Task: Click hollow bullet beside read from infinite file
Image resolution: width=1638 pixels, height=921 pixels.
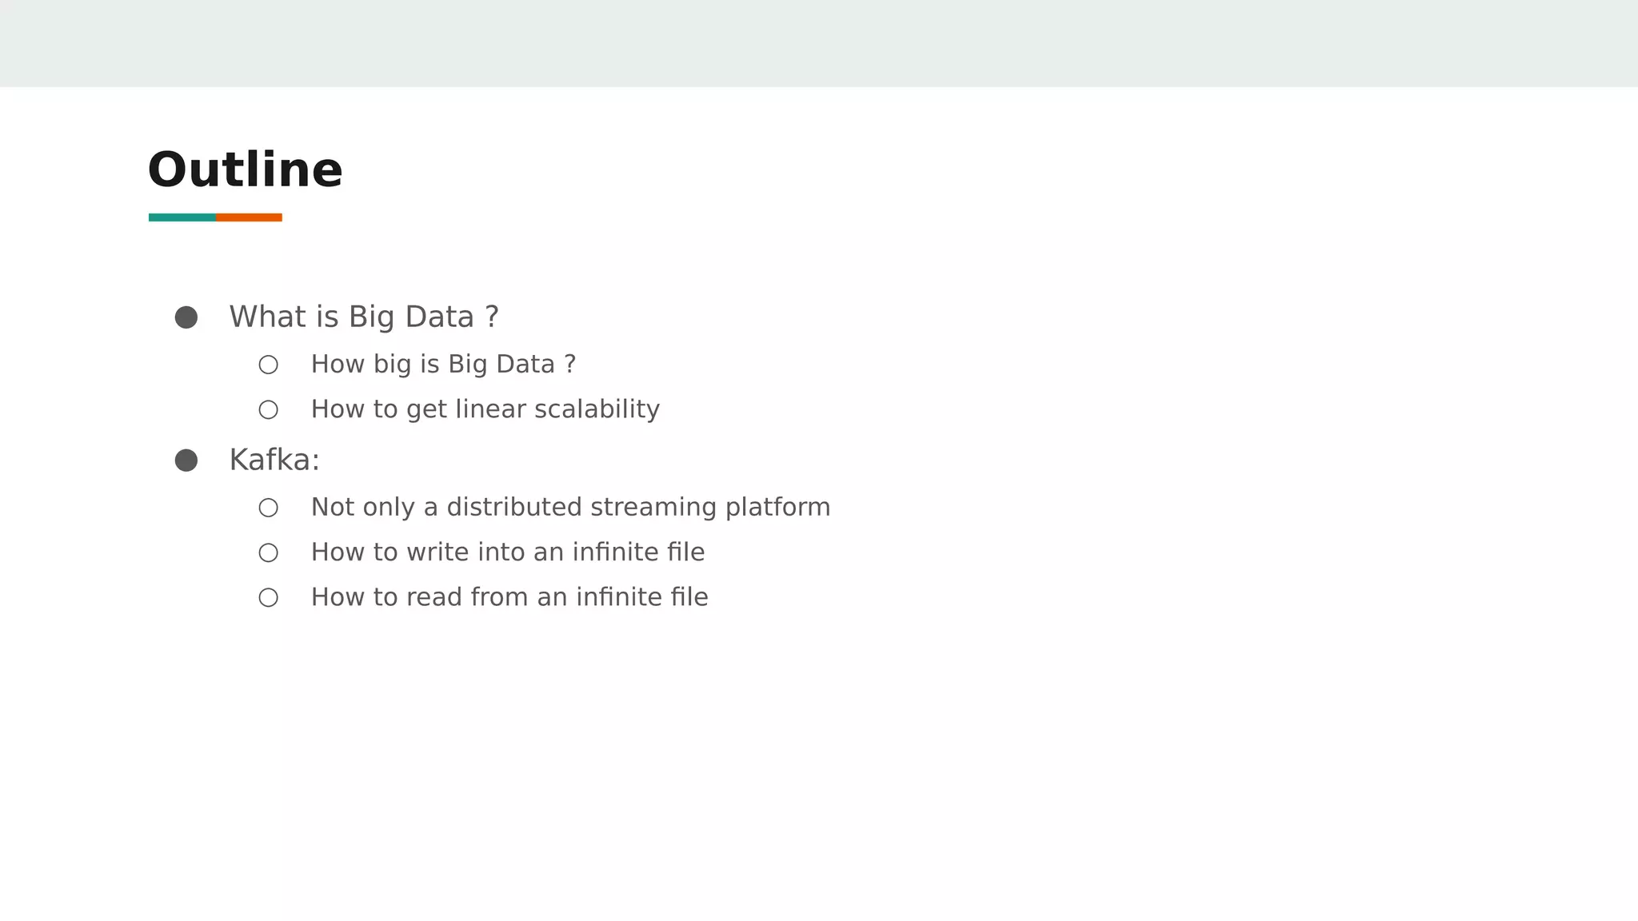Action: [x=269, y=598]
